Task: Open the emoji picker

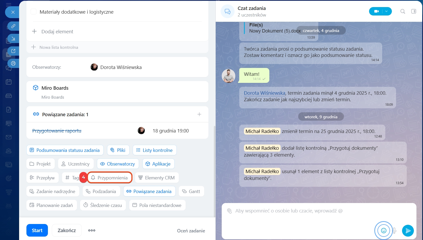Action: [383, 231]
